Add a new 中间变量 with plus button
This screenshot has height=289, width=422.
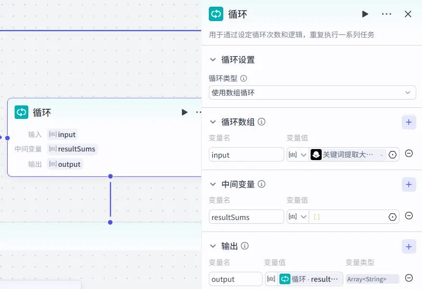tap(409, 185)
